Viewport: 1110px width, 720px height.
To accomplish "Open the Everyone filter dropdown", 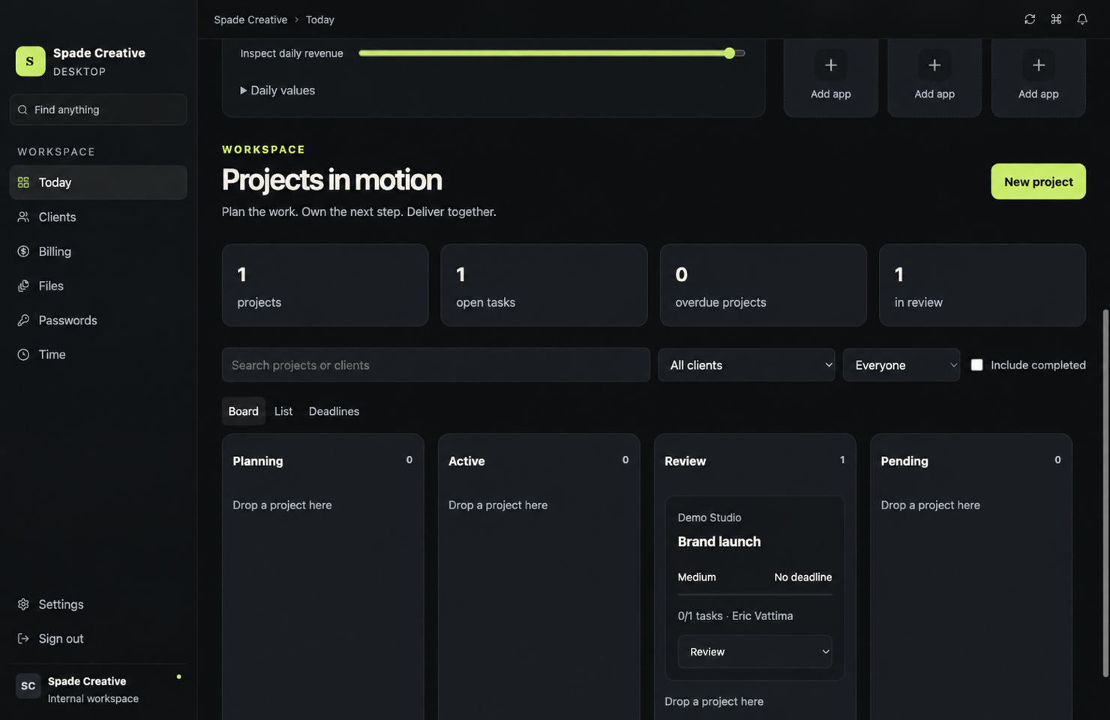I will 901,365.
